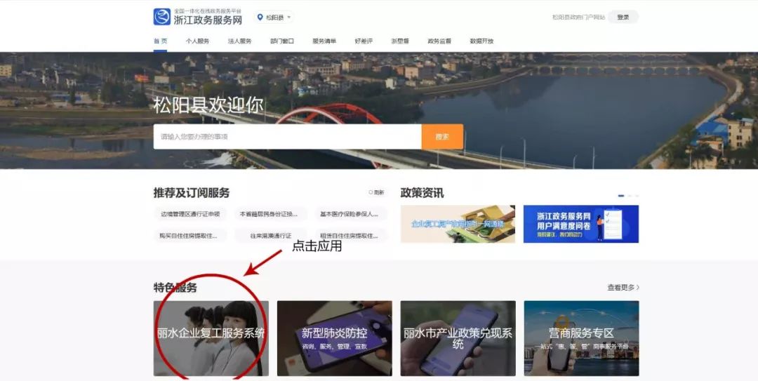The image size is (758, 381).
Task: Open 用户满意度问卷 blue banner
Action: tap(581, 224)
